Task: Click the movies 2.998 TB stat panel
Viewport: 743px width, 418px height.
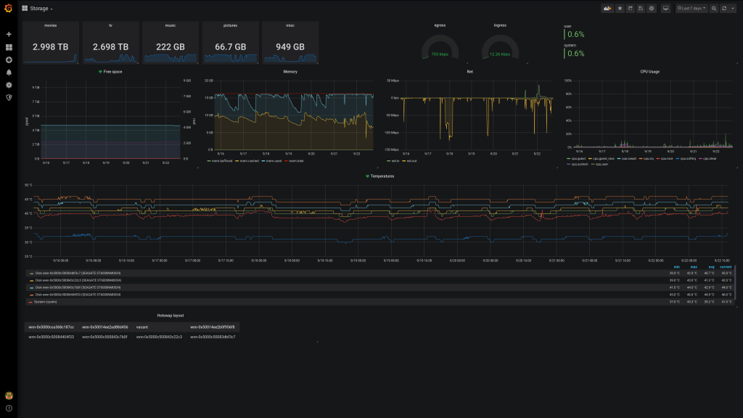Action: (51, 43)
